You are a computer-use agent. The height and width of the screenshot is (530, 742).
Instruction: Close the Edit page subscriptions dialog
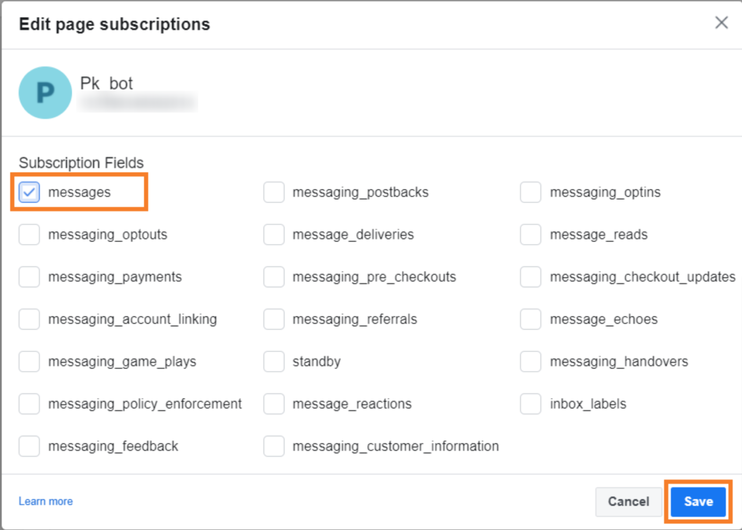point(721,23)
